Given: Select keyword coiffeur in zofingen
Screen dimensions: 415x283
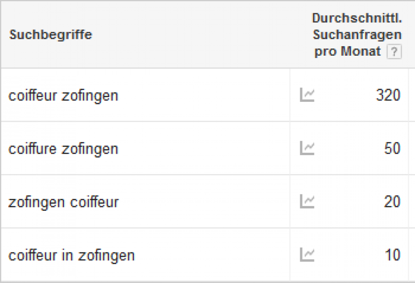Looking at the screenshot, I should 71,256.
